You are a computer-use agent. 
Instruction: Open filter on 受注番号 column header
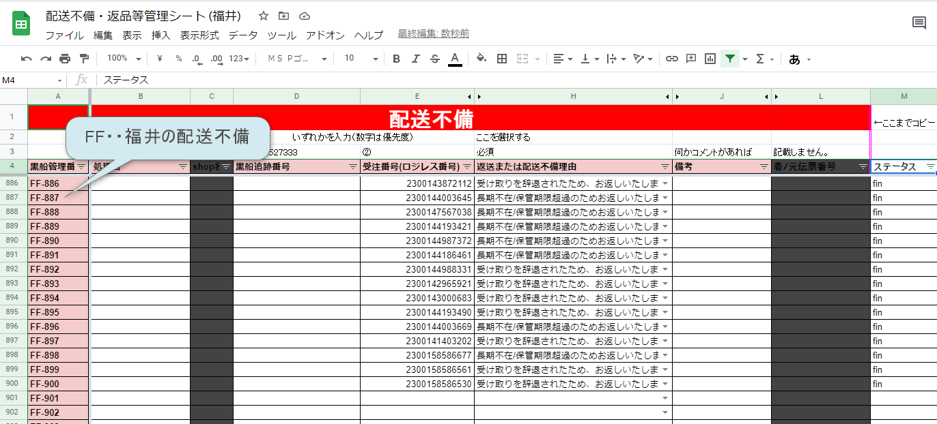466,167
